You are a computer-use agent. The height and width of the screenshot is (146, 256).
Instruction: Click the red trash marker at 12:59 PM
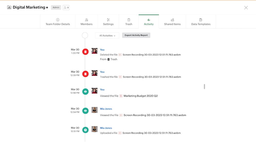point(86,74)
